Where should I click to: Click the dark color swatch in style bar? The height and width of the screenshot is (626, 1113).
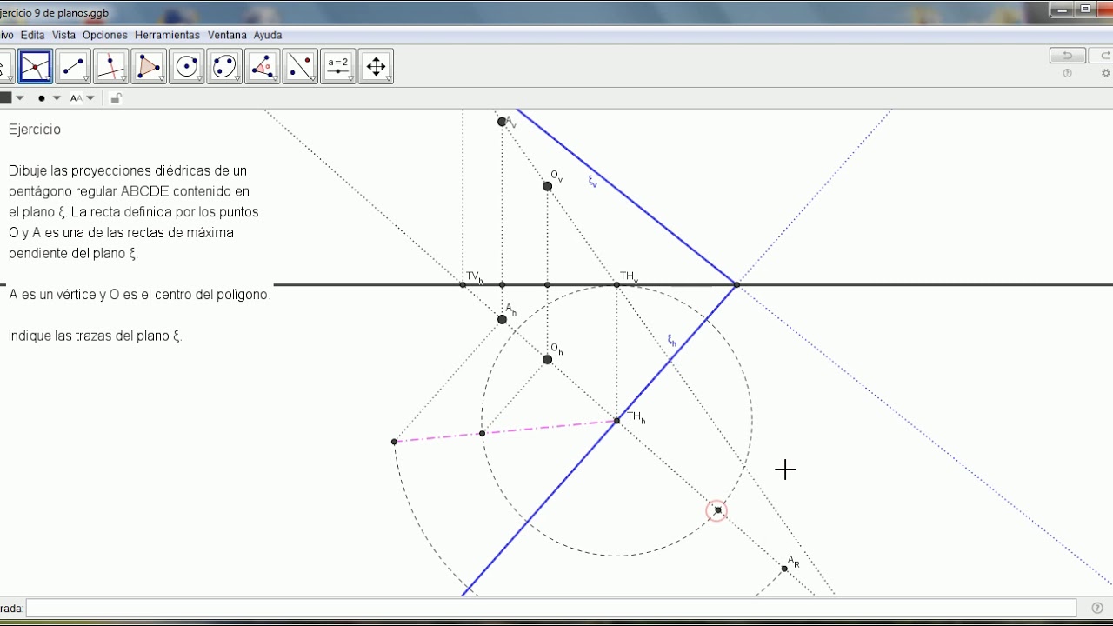[x=5, y=98]
